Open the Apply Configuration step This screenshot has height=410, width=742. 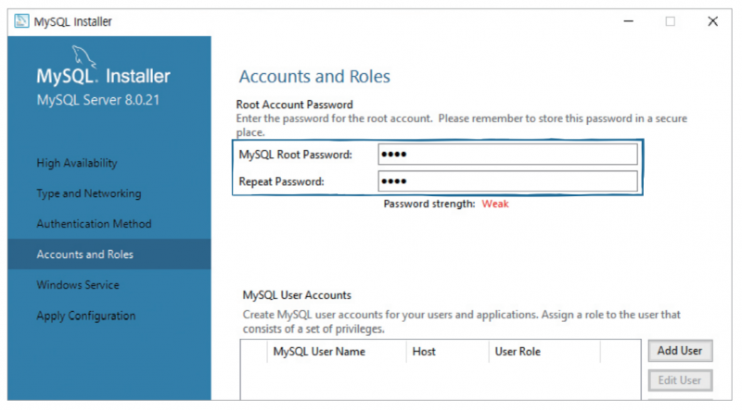(x=86, y=316)
